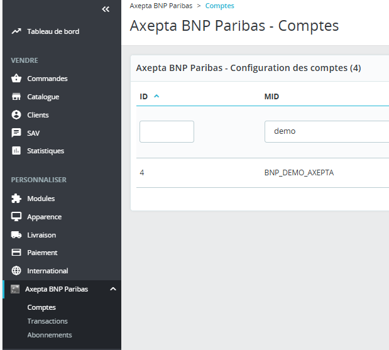Click the MID filter field containing demo
Image resolution: width=389 pixels, height=350 pixels.
pyautogui.click(x=327, y=132)
